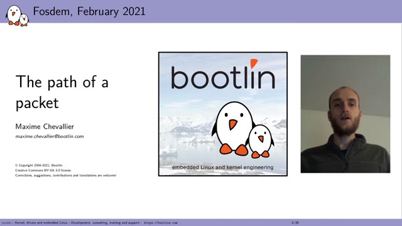The width and height of the screenshot is (402, 226).
Task: Click the 'Fosdem, February 2021' slide heading
Action: coord(89,11)
